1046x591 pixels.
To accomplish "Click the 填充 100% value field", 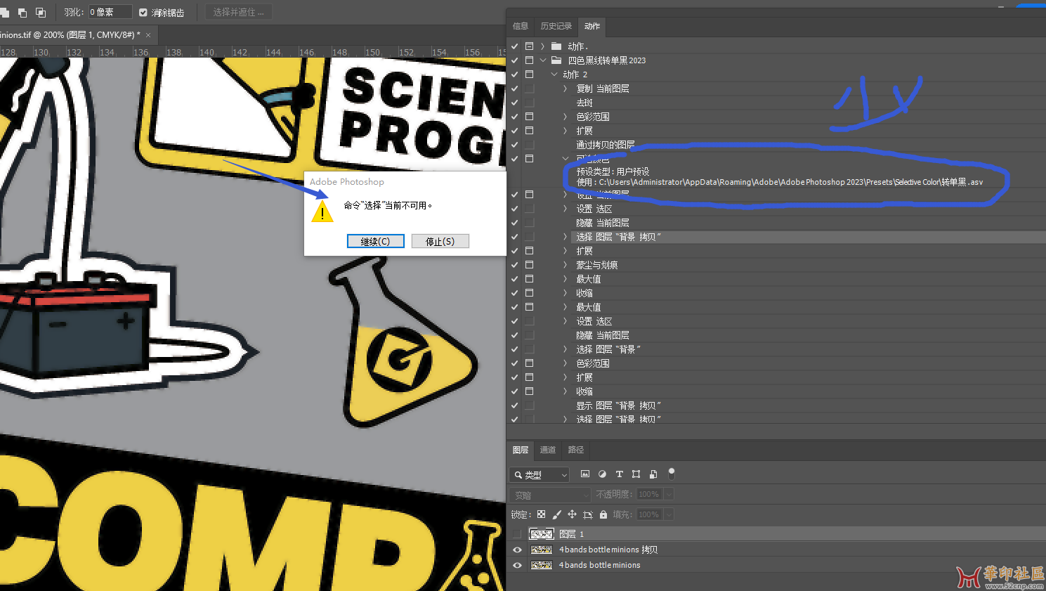I will (649, 514).
